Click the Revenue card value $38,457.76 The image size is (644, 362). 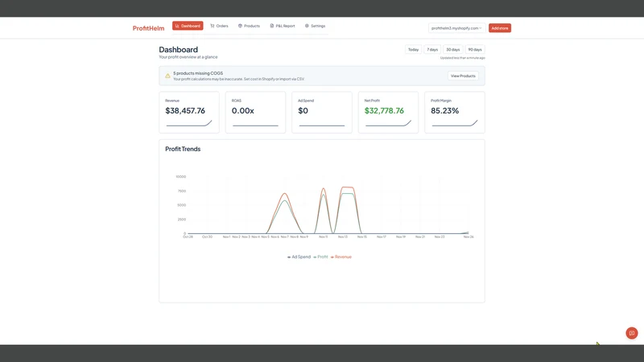tap(185, 111)
